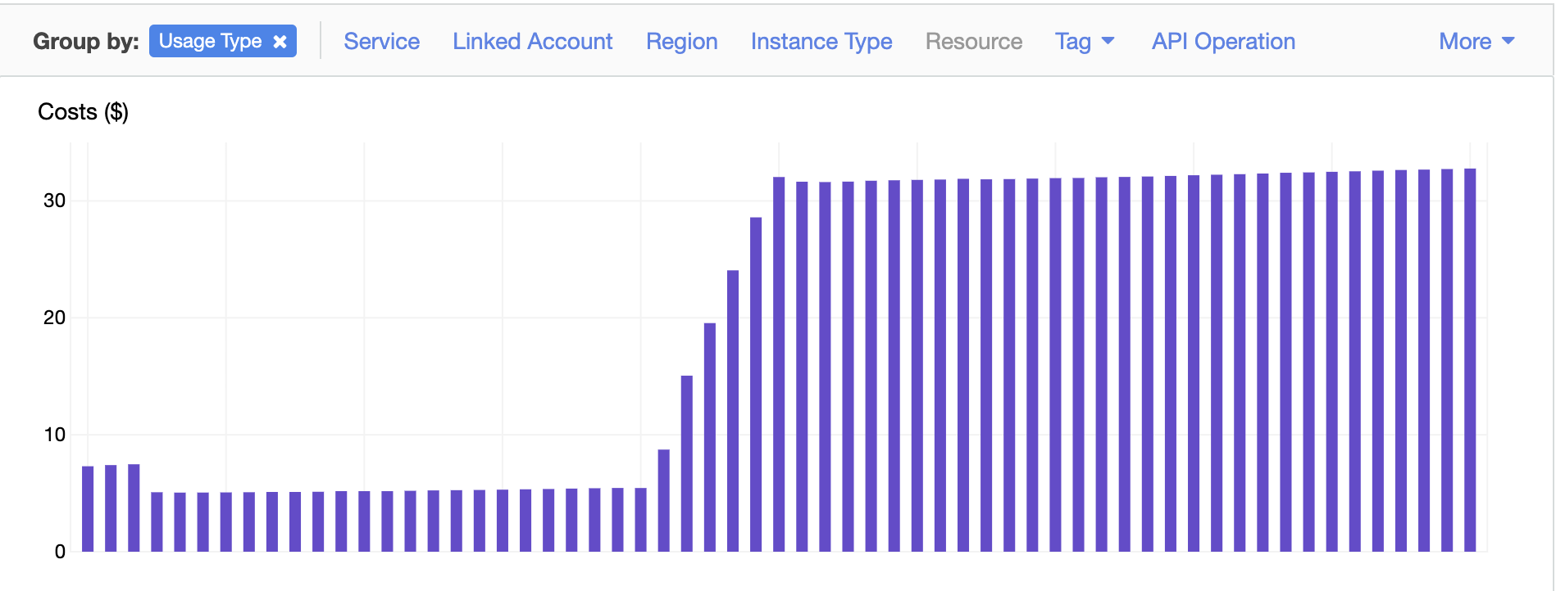Viewport: 1556px width, 591px height.
Task: Click the 30 y-axis label
Action: 55,201
